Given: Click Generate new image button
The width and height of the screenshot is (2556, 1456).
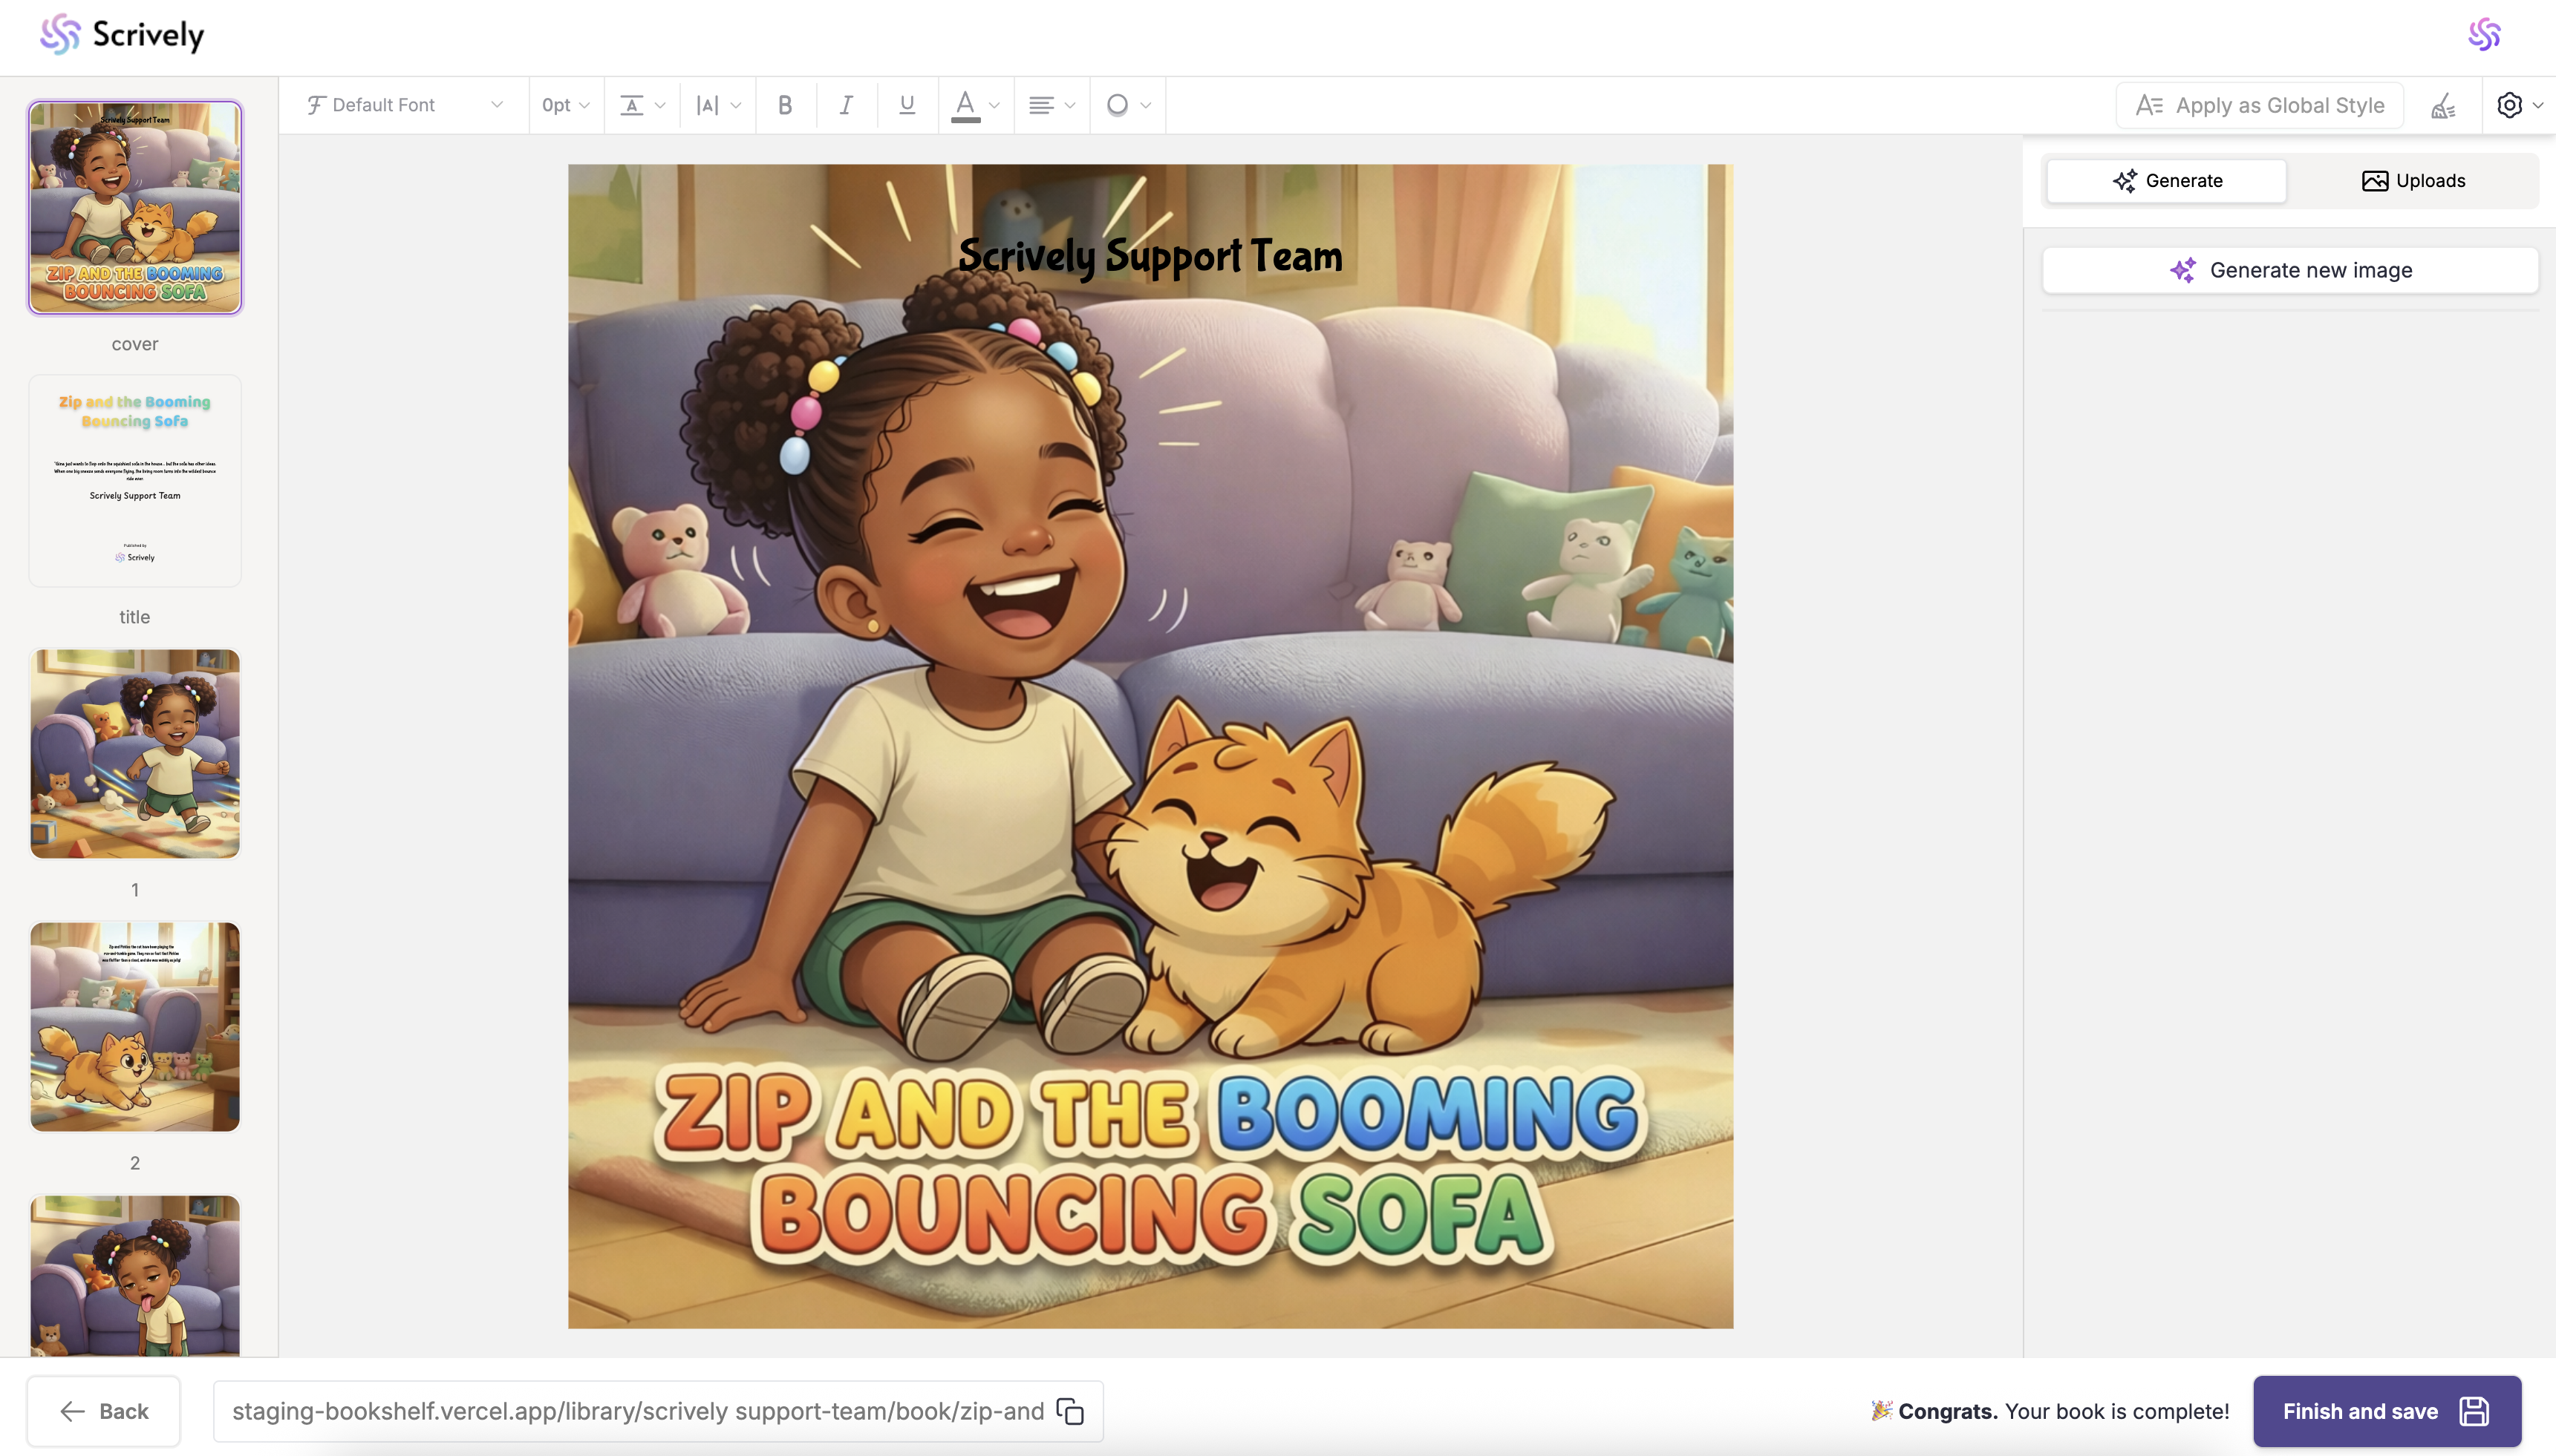Looking at the screenshot, I should point(2290,270).
